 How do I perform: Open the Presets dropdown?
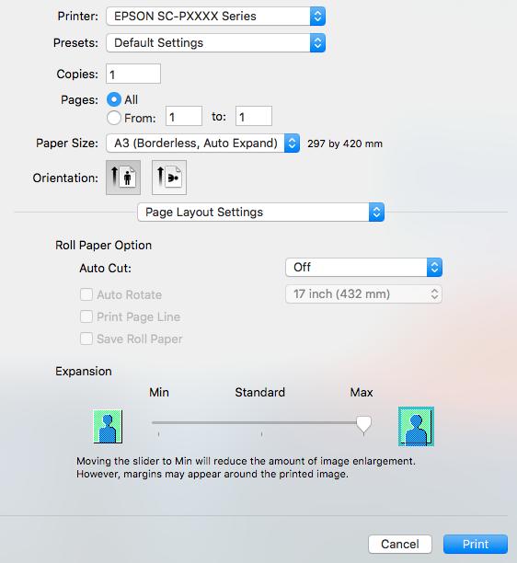216,42
